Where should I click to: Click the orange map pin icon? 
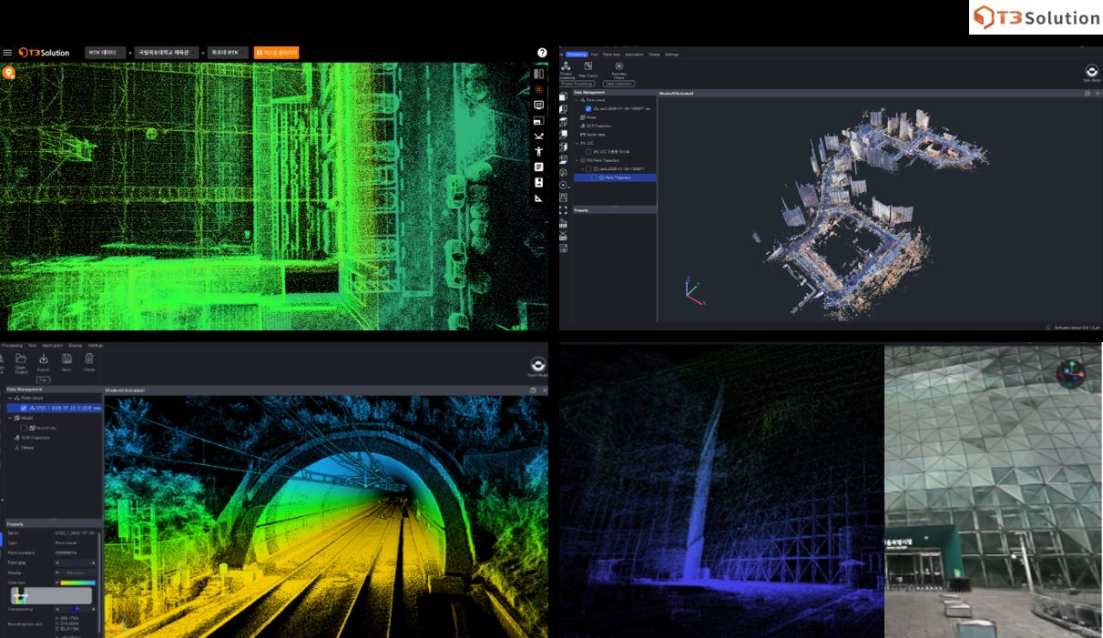[9, 73]
